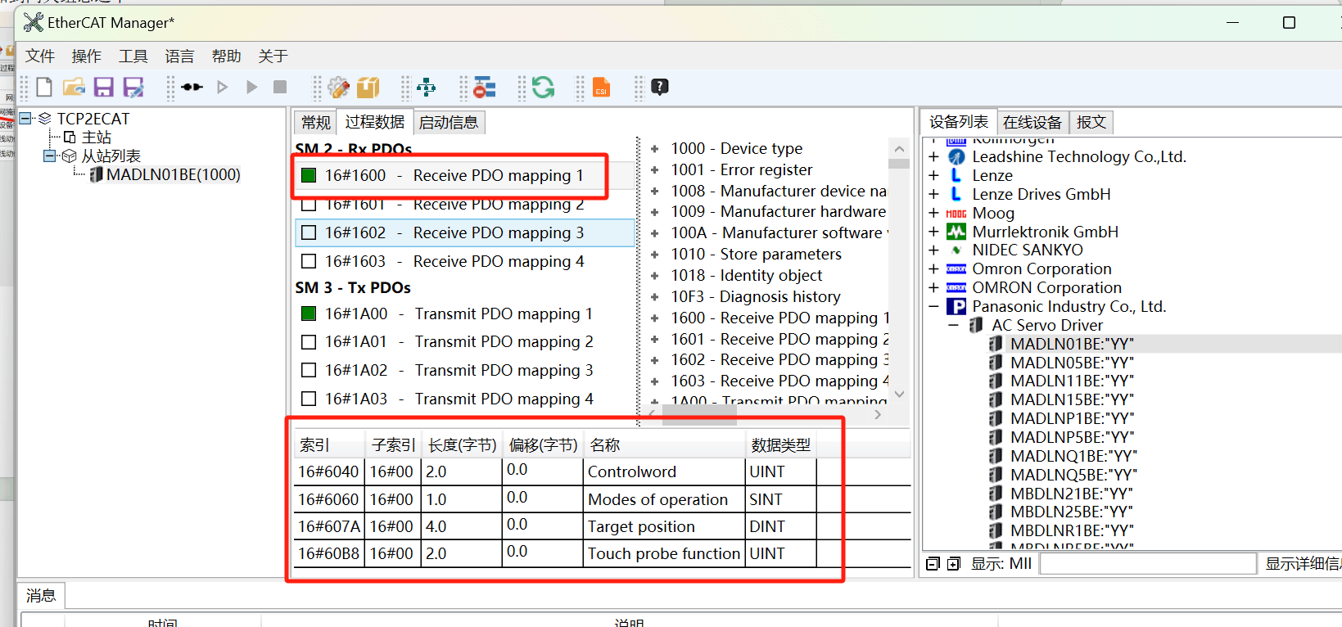Refresh using green circular arrows icon
Image resolution: width=1342 pixels, height=627 pixels.
coord(543,87)
